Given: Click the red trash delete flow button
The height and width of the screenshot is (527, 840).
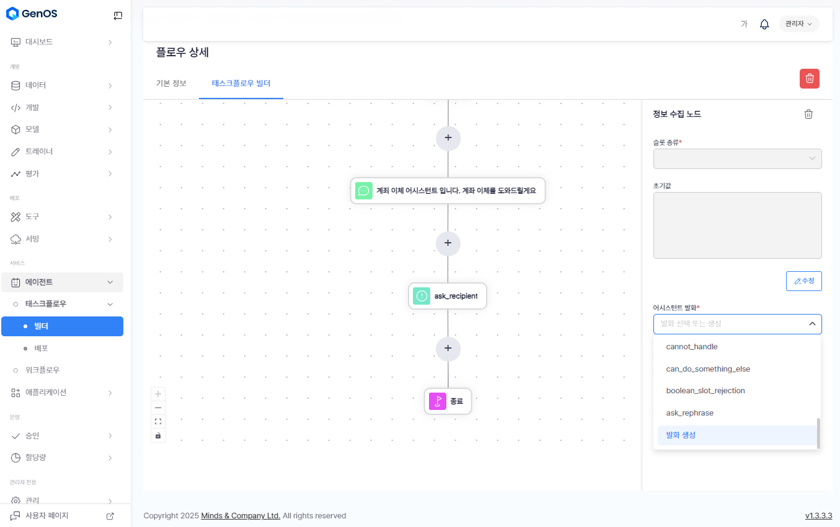Looking at the screenshot, I should click(809, 79).
